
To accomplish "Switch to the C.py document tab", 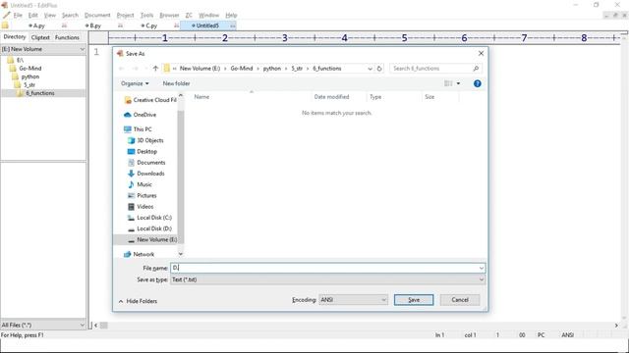I will (x=151, y=25).
